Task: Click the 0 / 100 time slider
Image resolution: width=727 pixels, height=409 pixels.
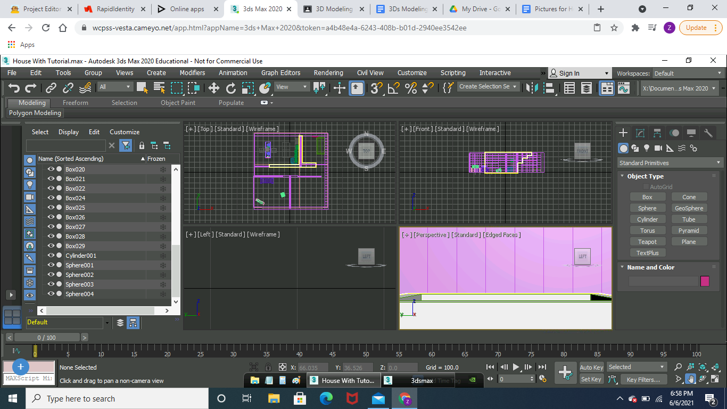Action: point(46,338)
